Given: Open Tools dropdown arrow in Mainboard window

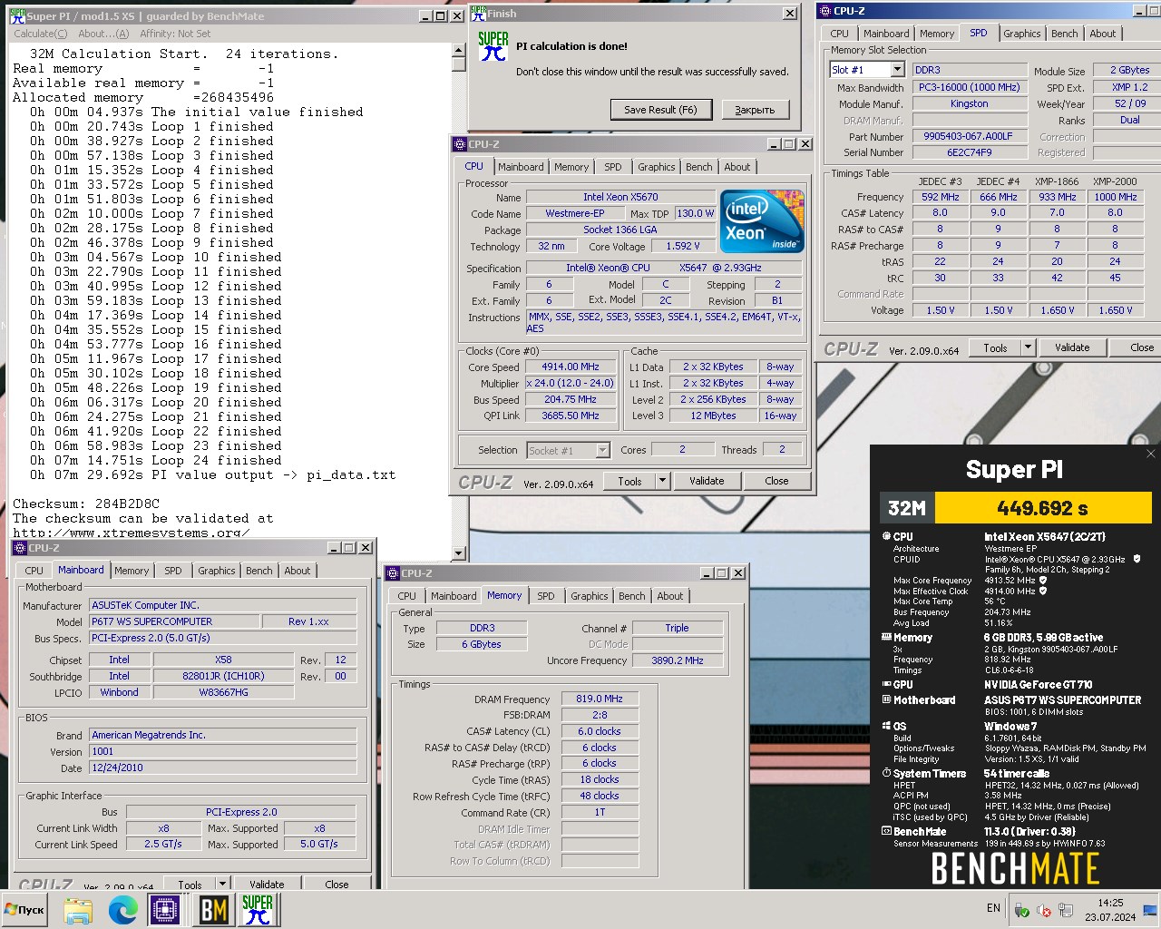Looking at the screenshot, I should [x=222, y=884].
